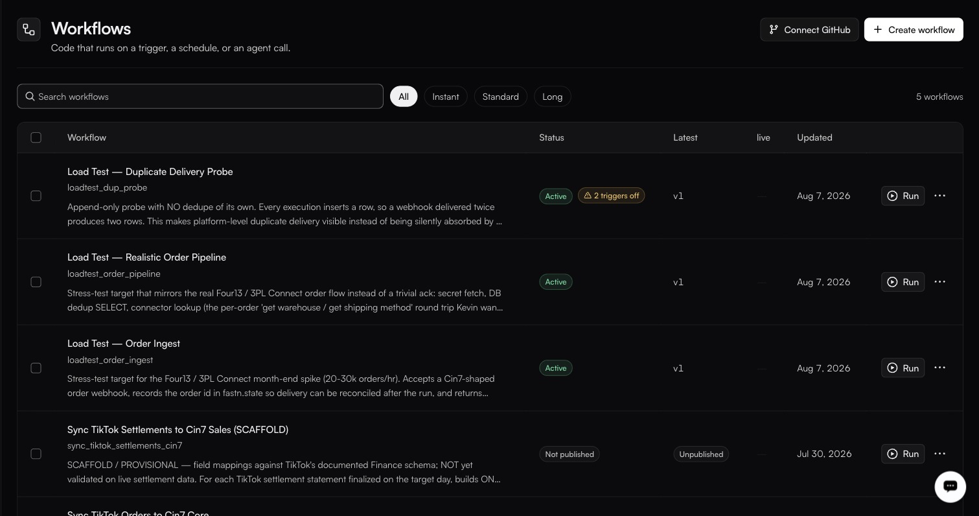Open the more options menu for Realistic Order Pipeline
This screenshot has height=516, width=979.
pyautogui.click(x=939, y=282)
